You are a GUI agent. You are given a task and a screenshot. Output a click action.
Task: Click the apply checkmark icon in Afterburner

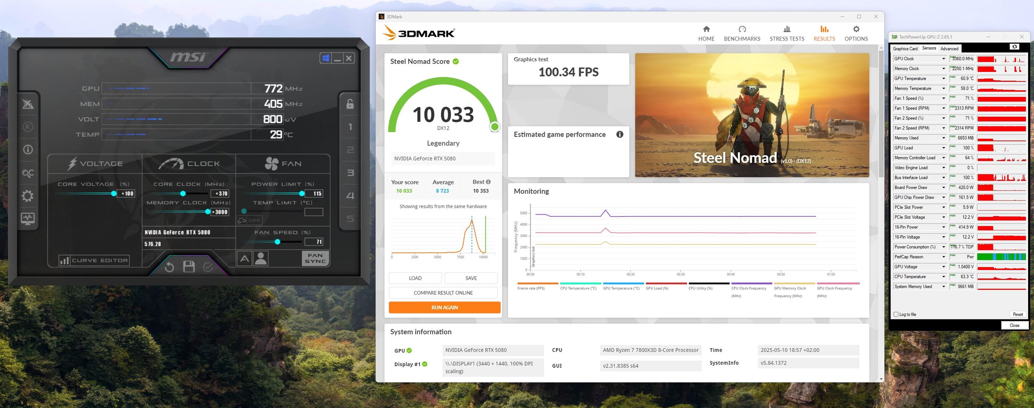tap(208, 267)
